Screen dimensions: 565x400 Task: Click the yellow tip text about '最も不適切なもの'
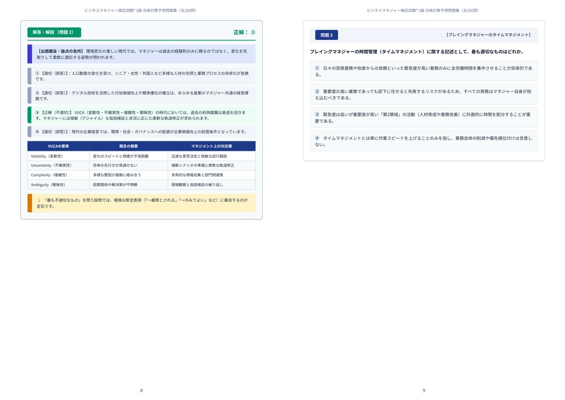click(142, 203)
